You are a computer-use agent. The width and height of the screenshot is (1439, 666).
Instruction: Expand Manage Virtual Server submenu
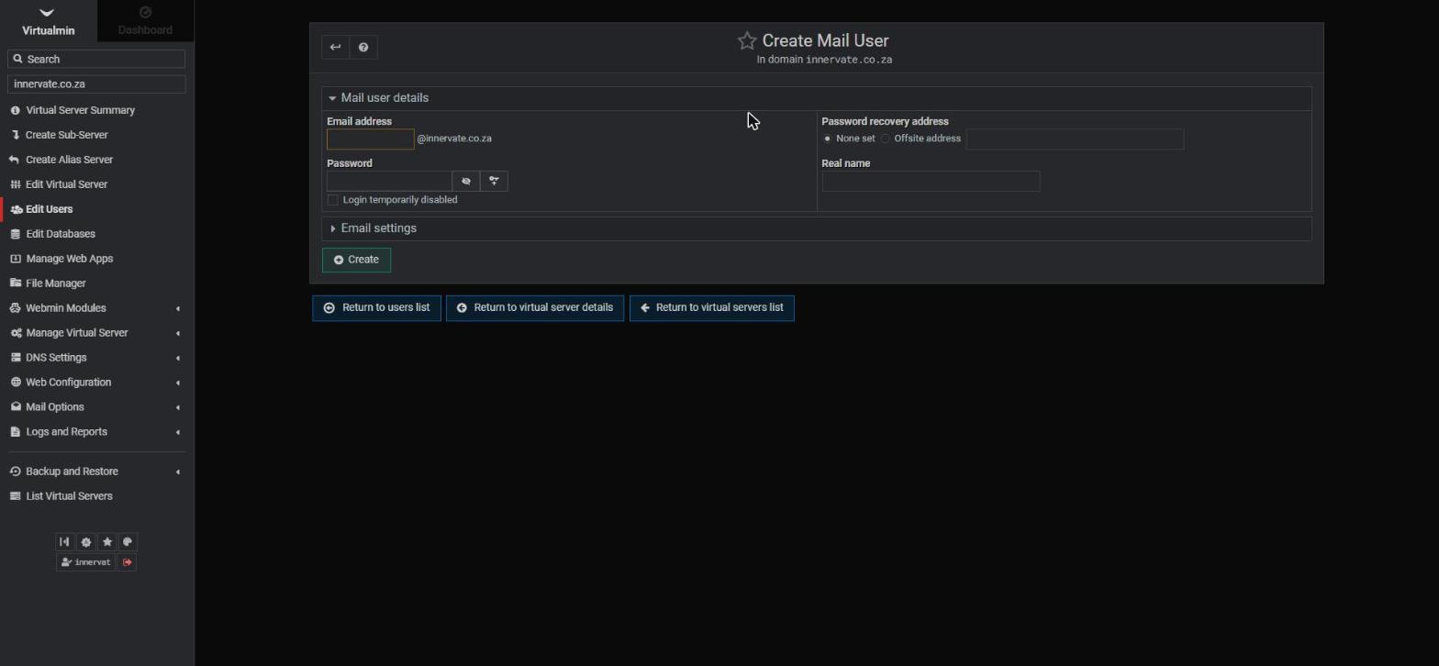[x=96, y=333]
